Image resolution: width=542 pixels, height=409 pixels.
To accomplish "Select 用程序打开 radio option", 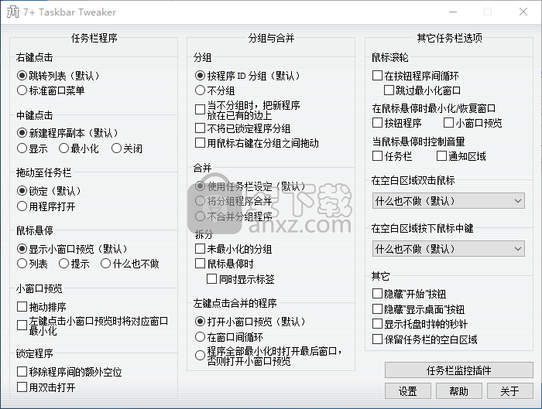I will [x=46, y=206].
